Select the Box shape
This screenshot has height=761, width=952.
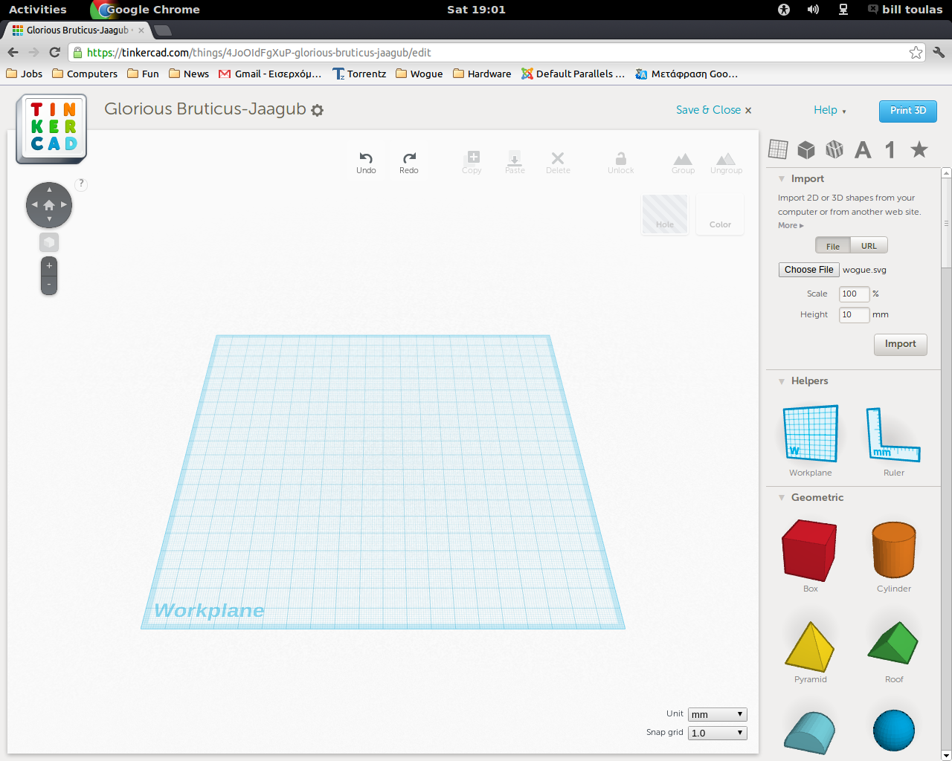[810, 550]
